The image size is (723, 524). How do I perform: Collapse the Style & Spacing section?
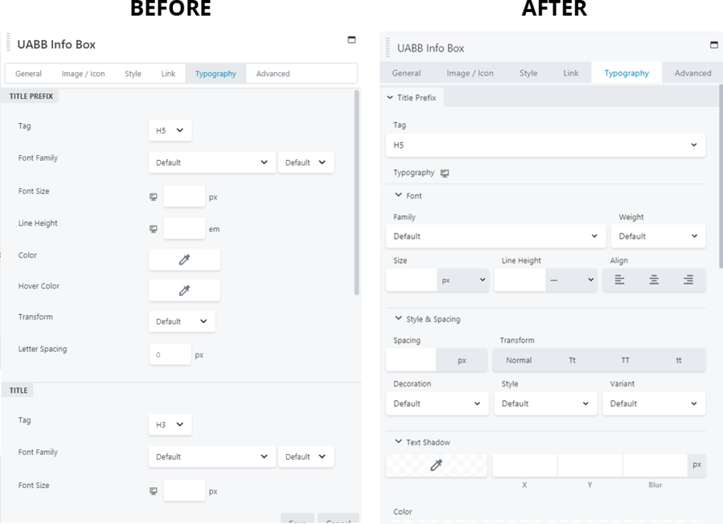point(399,319)
